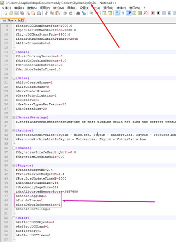This screenshot has height=242, width=176.
Task: Cut the selection with the scissors icon
Action: pos(46,13)
